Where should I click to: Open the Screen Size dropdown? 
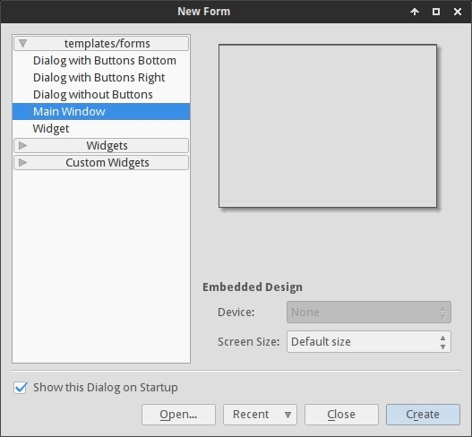pos(369,341)
